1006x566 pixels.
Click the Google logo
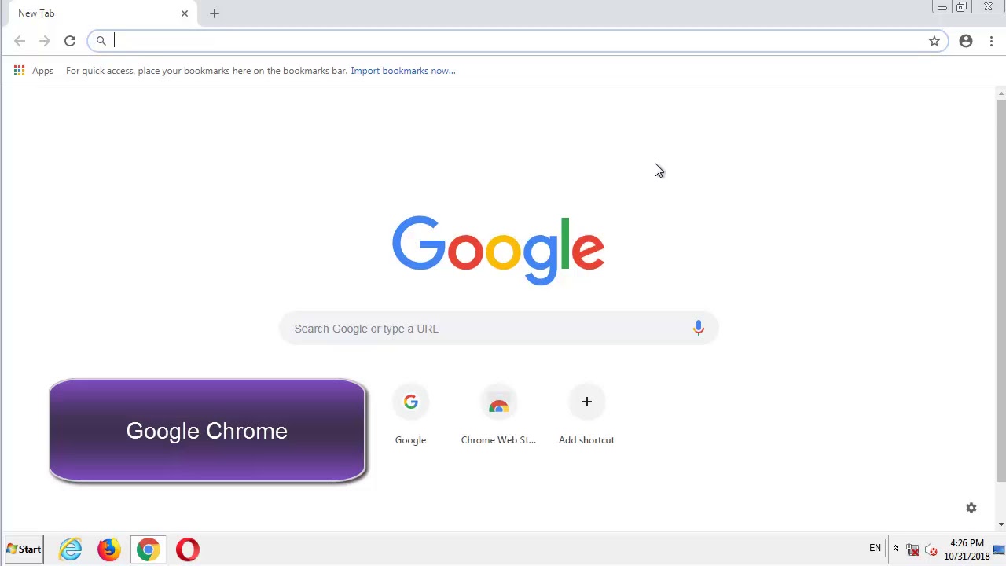click(498, 250)
